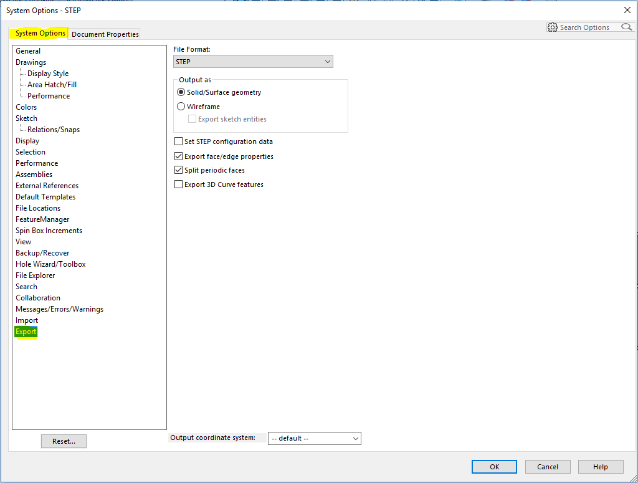Open Assemblies options
Viewport: 638px width, 483px height.
coord(34,174)
